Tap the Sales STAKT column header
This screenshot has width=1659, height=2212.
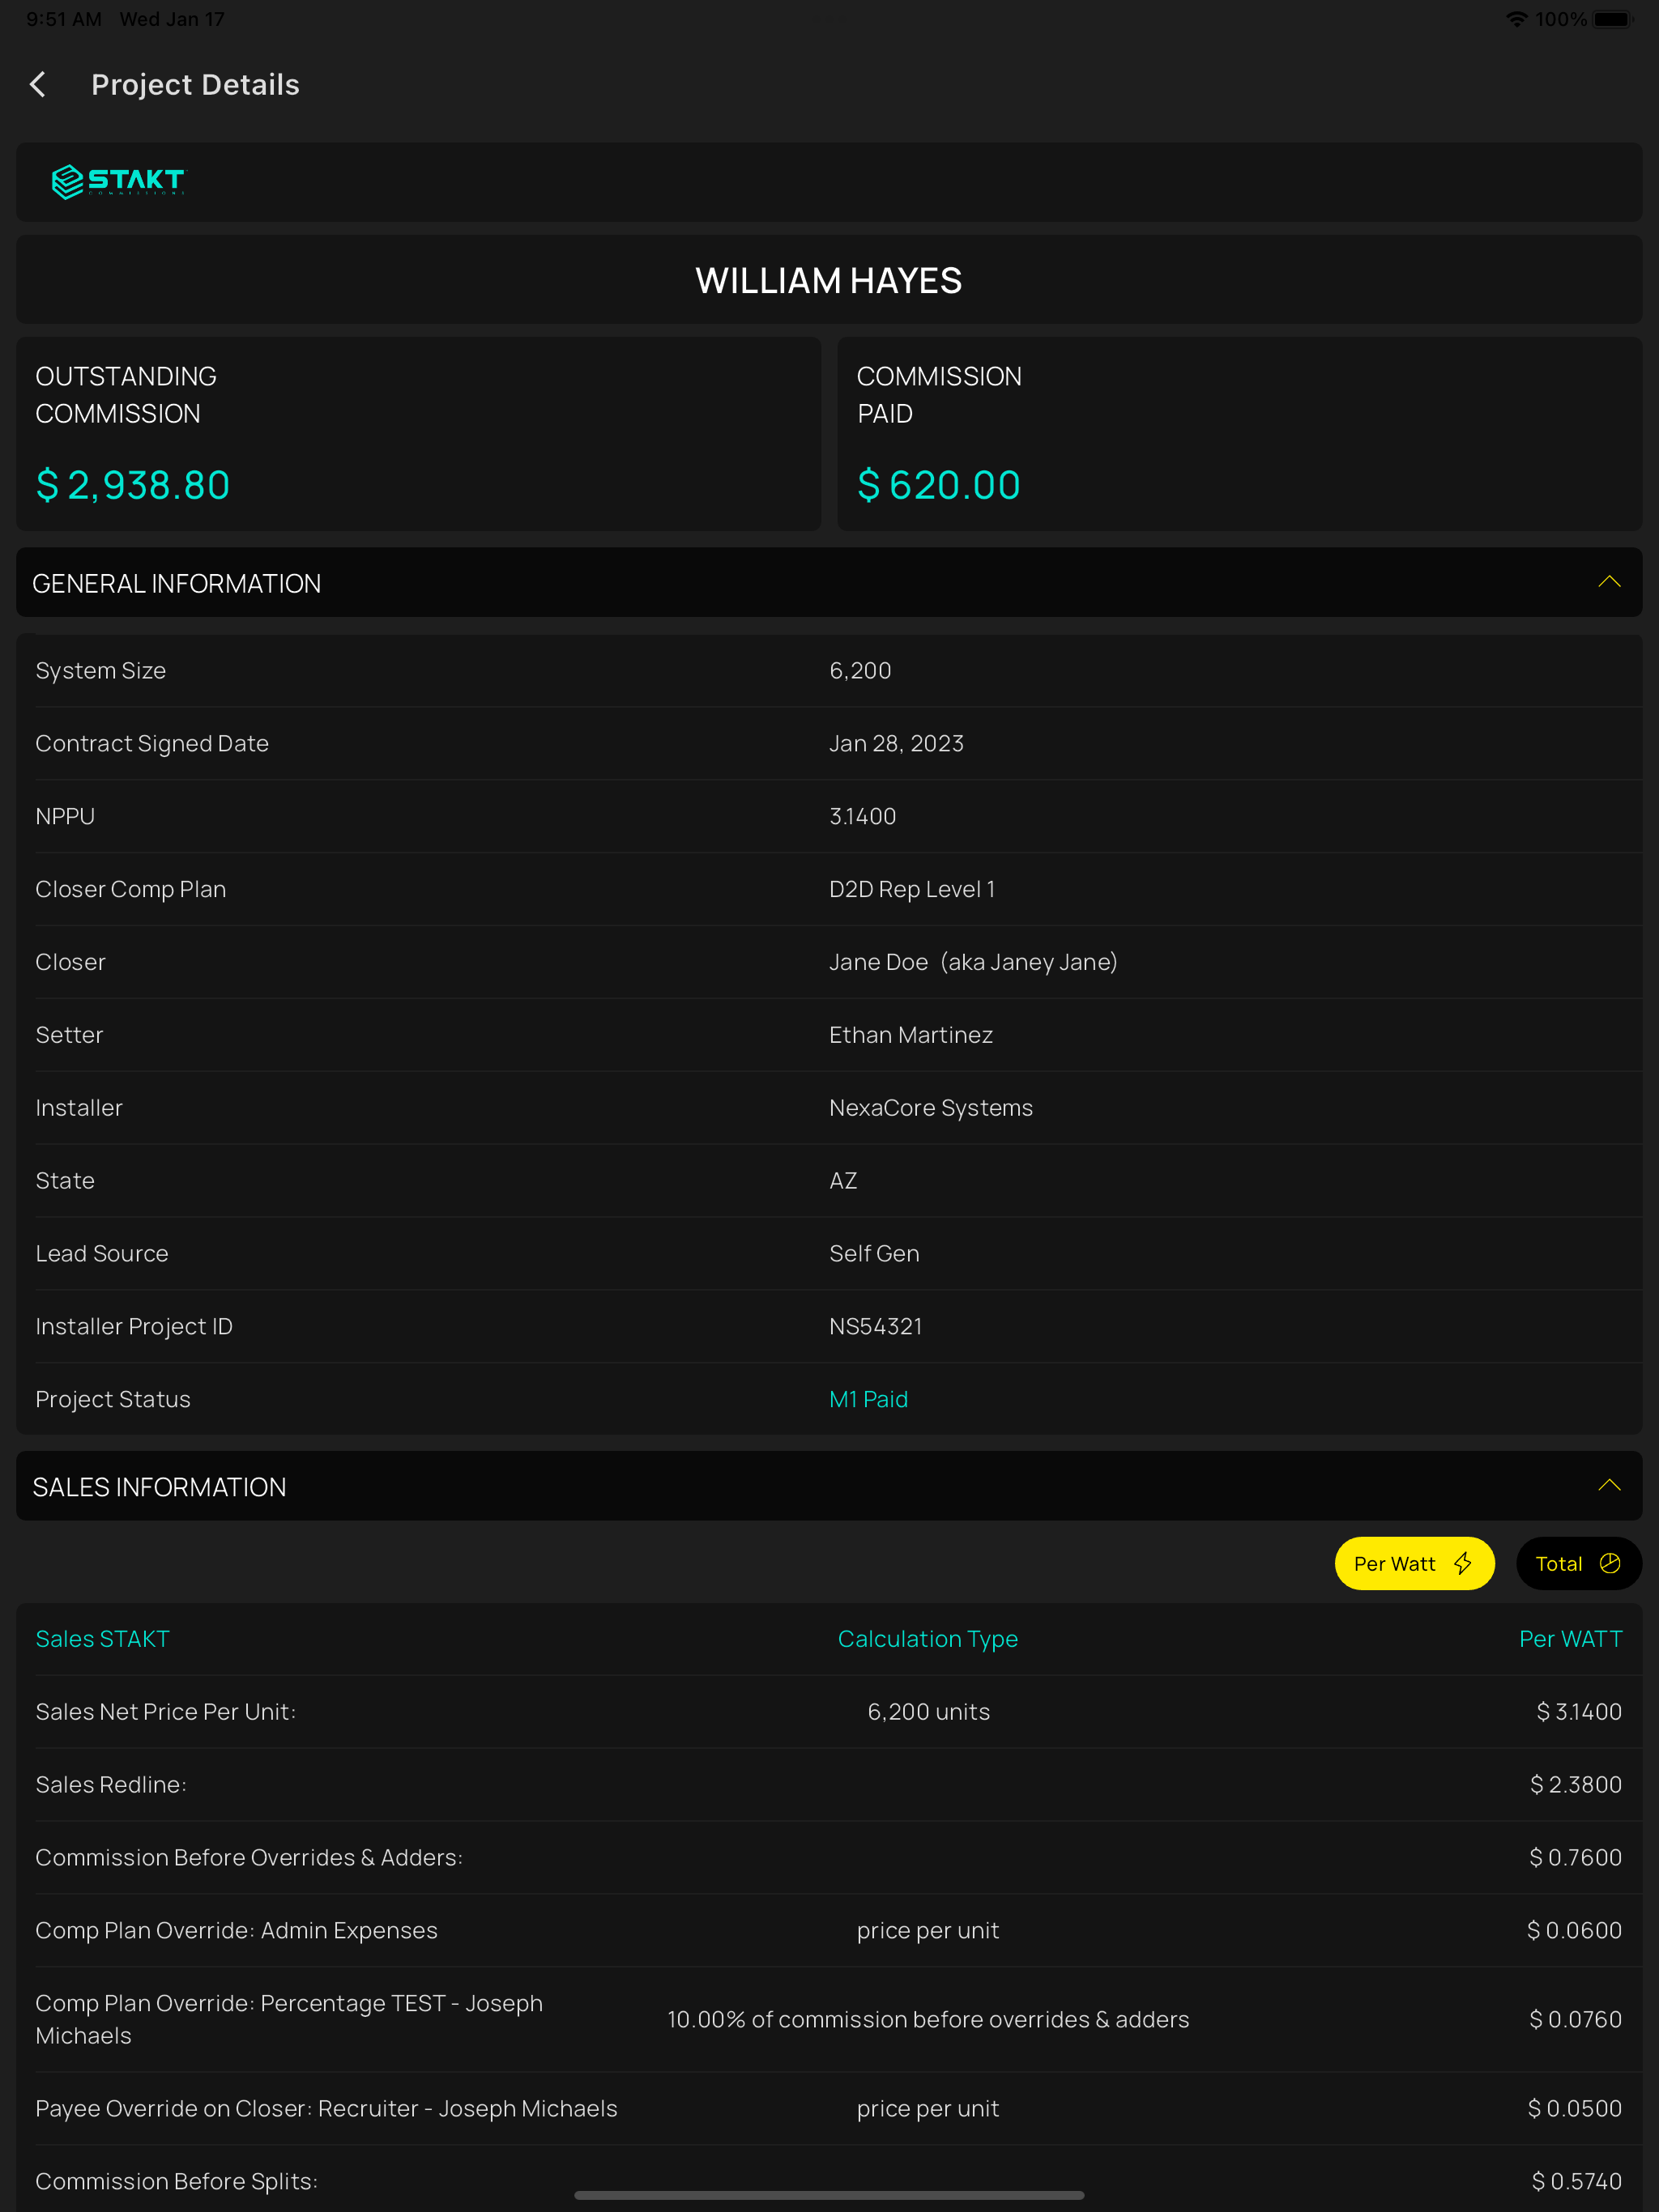point(103,1639)
